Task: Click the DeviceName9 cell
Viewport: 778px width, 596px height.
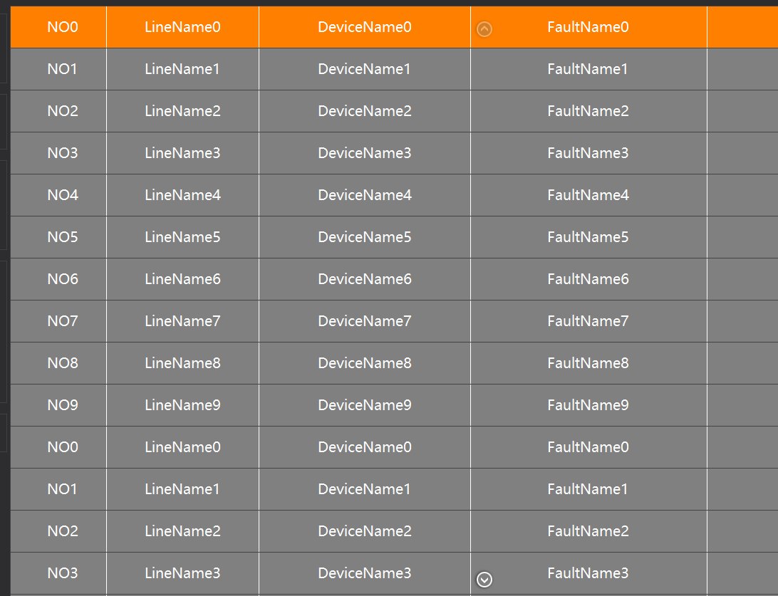Action: click(365, 405)
